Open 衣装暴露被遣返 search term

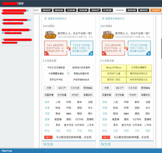click(56, 73)
